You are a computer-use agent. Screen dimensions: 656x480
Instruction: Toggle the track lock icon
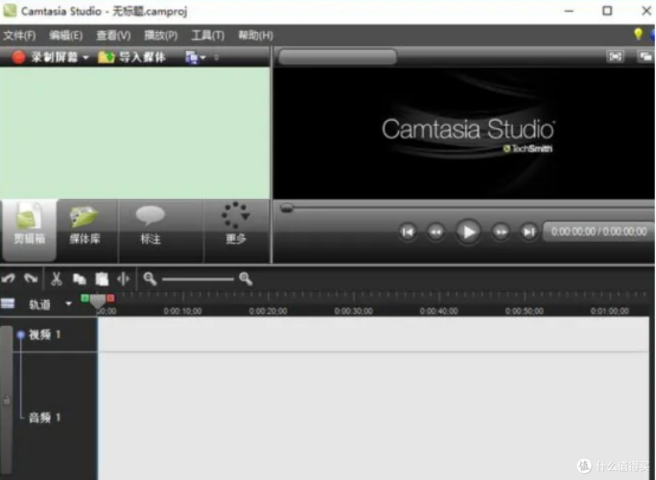click(7, 400)
